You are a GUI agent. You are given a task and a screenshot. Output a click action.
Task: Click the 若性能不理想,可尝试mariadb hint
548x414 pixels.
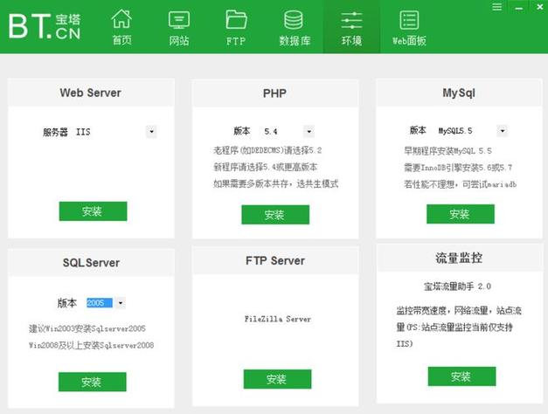click(461, 184)
